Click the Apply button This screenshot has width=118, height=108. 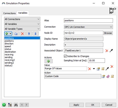76,105
